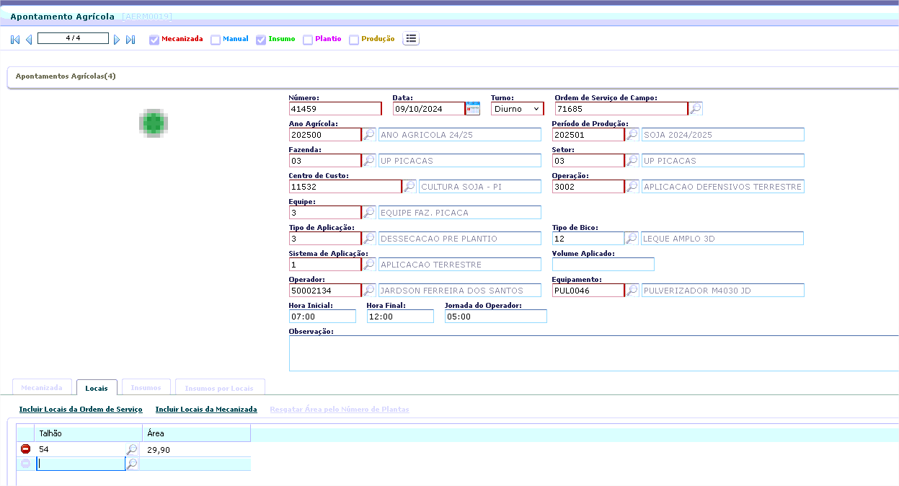Viewport: 899px width, 486px height.
Task: Open the calendar picker for Data
Action: click(473, 109)
